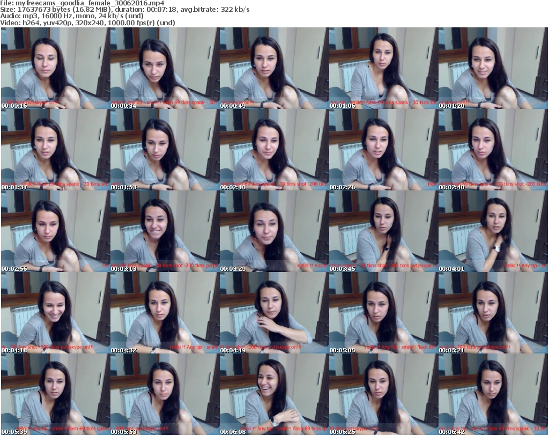Click the thumbnail timestamped 00:01:37
The image size is (549, 435).
tap(55, 150)
